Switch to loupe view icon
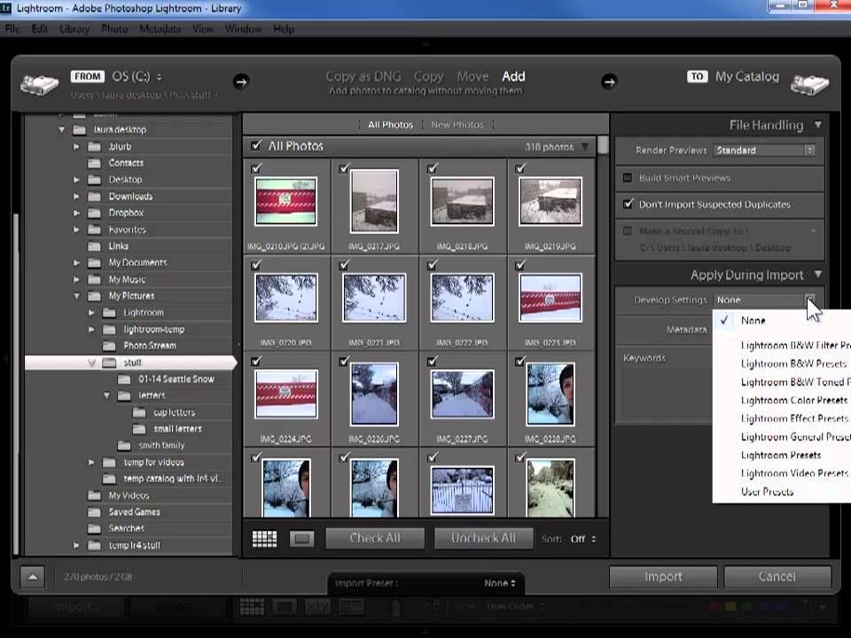The width and height of the screenshot is (851, 638). coord(301,538)
